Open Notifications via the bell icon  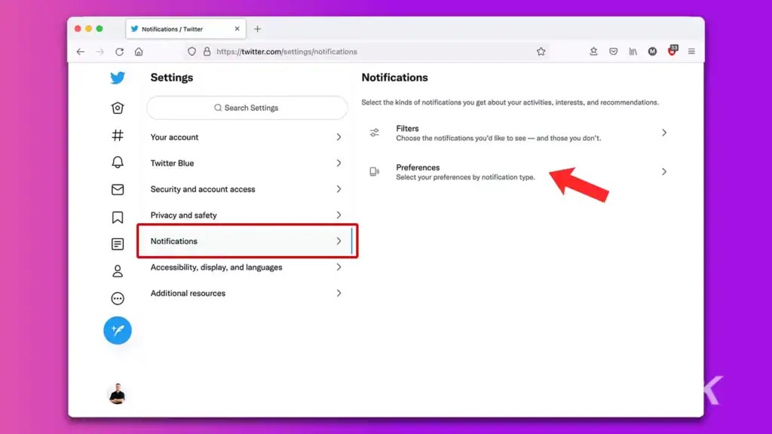coord(118,162)
